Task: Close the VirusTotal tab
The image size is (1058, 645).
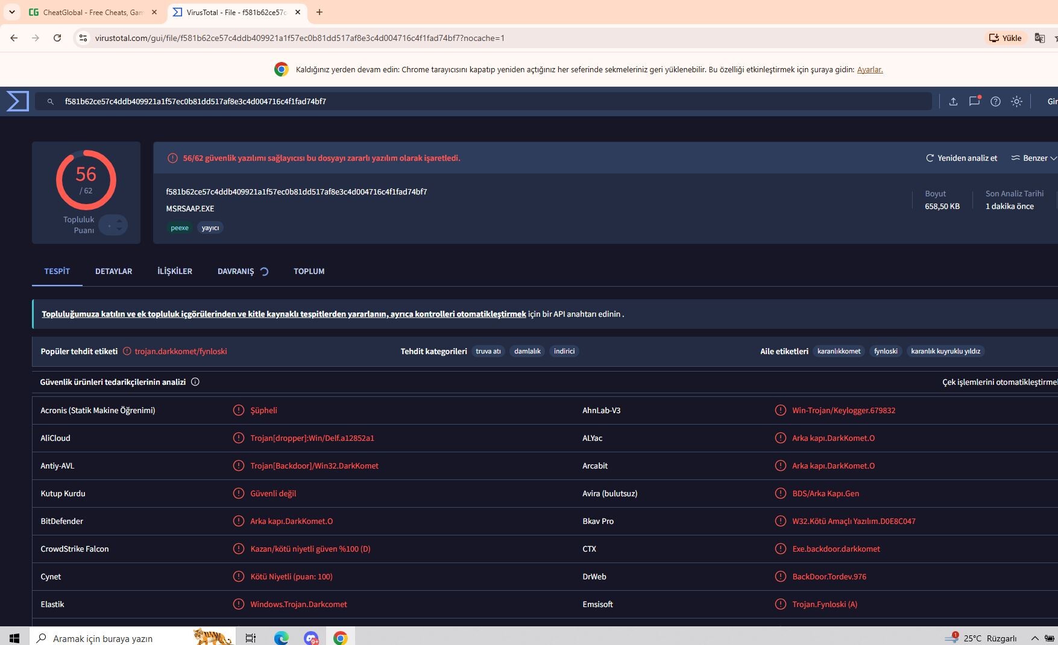Action: 298,12
